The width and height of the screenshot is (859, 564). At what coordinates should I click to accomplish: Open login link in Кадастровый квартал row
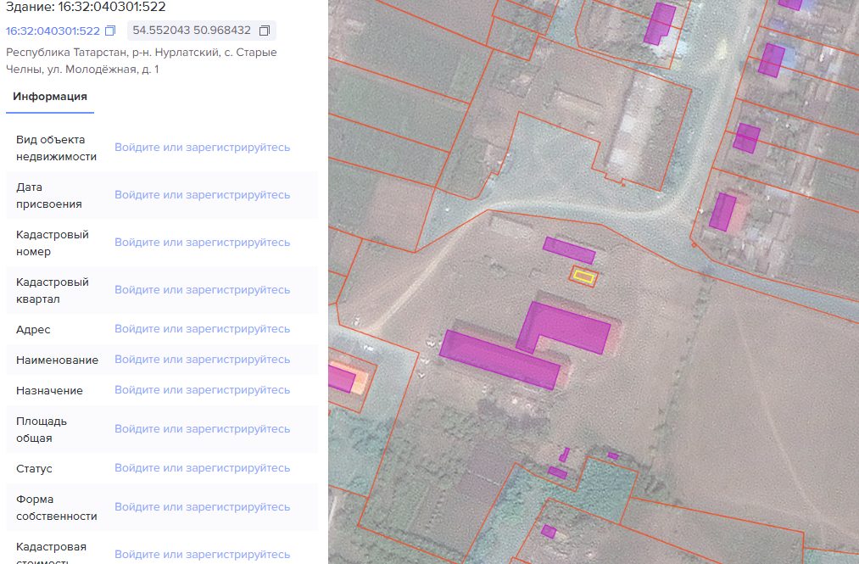[x=202, y=290]
